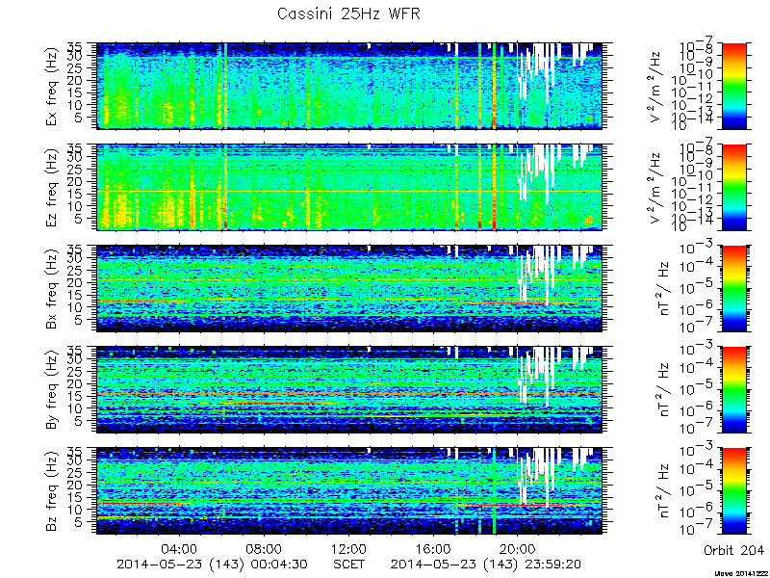Click inside the Bx spectrogram panel
Viewport: 770px width, 578px height.
349,288
